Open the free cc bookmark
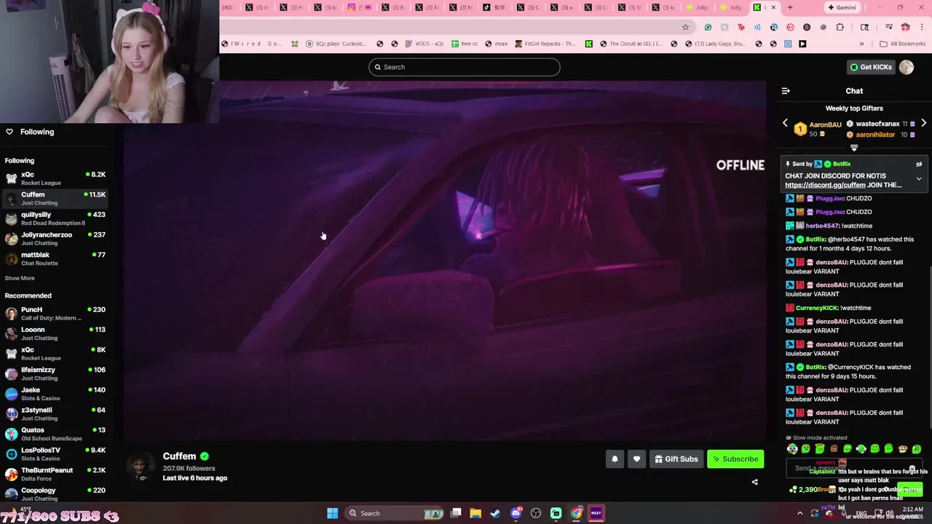The width and height of the screenshot is (932, 524). [464, 44]
